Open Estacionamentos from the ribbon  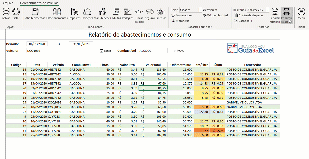[x=57, y=13]
